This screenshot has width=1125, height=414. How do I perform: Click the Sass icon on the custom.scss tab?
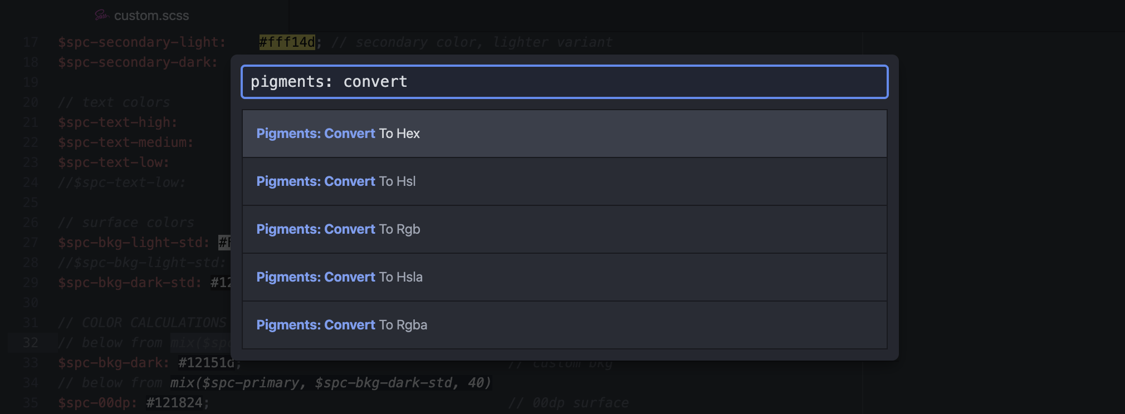click(x=101, y=16)
